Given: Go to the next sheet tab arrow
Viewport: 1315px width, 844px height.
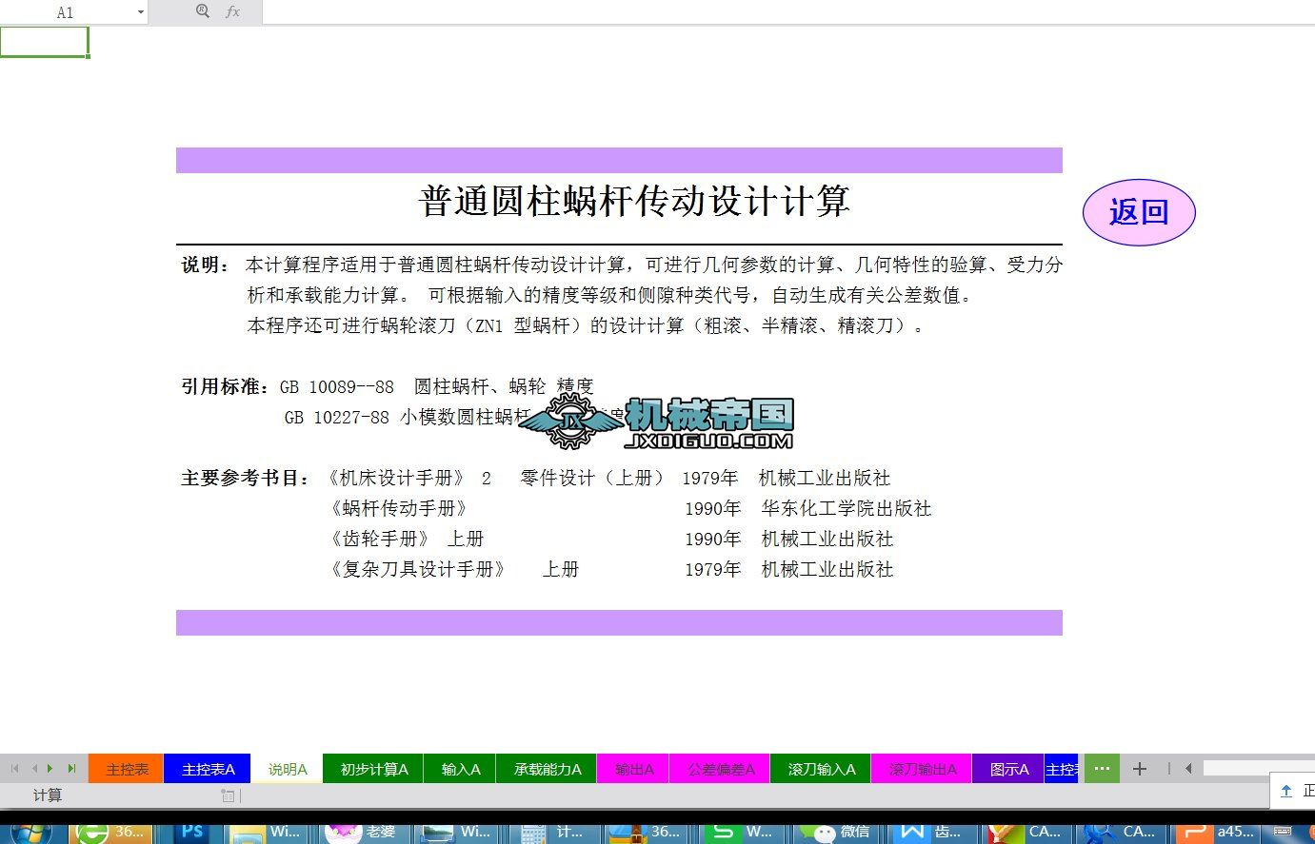Looking at the screenshot, I should (x=51, y=768).
